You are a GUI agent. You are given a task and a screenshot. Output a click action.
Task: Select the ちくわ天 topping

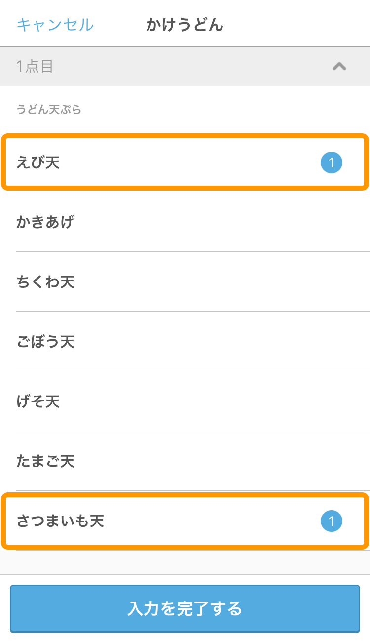pyautogui.click(x=185, y=282)
